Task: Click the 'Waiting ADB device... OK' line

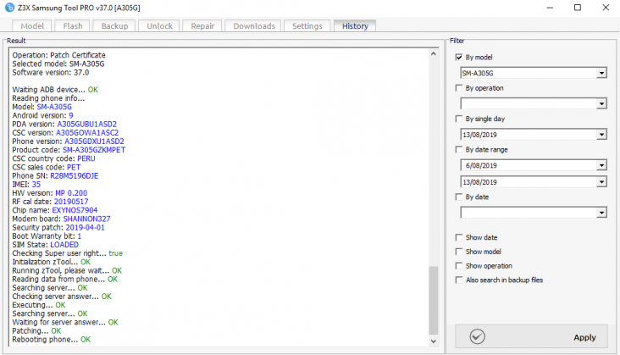Action: (55, 90)
